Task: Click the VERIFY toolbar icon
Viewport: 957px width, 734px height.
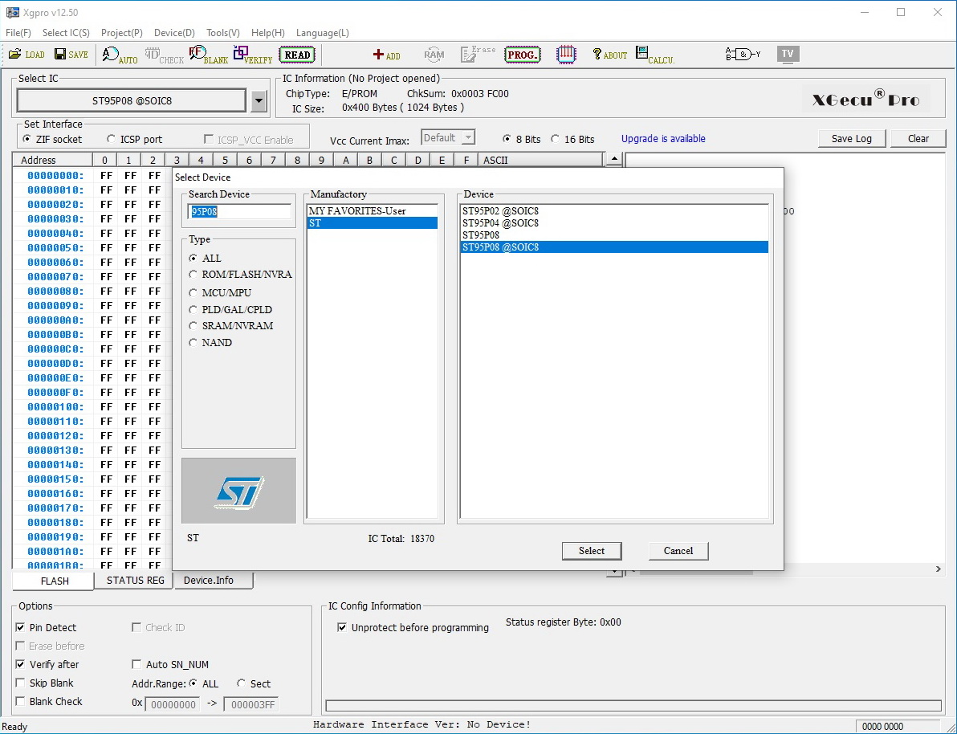Action: pos(253,55)
